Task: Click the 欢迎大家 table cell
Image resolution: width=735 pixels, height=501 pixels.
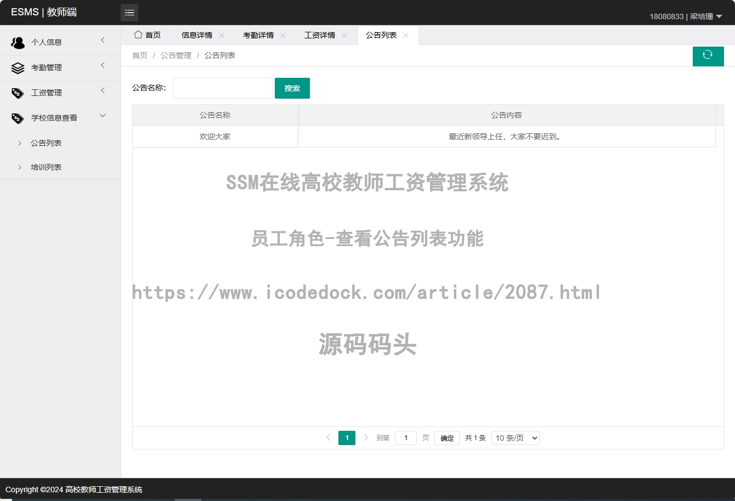Action: (x=215, y=136)
